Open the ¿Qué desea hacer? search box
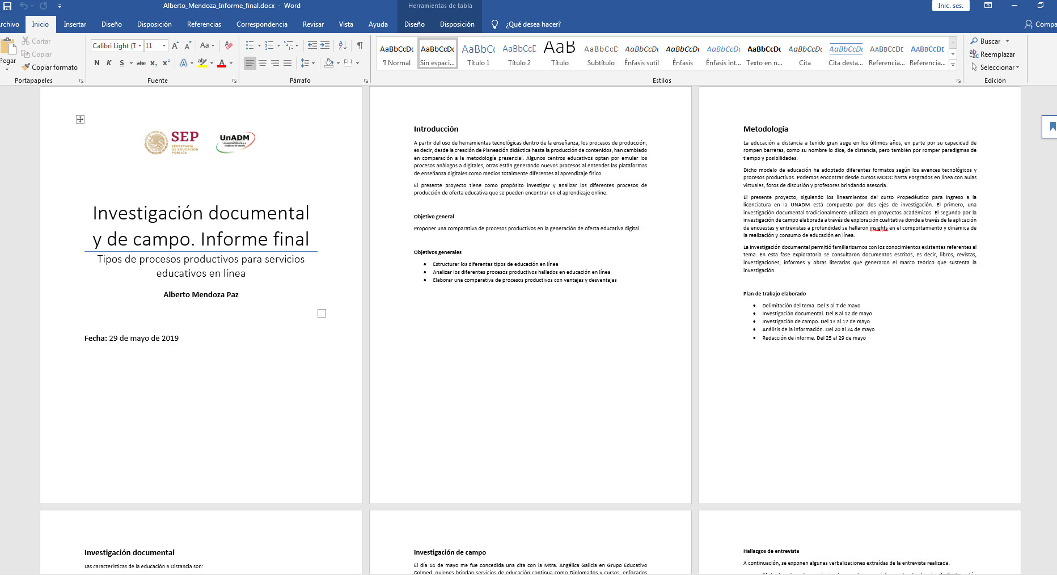This screenshot has width=1057, height=575. coord(526,24)
